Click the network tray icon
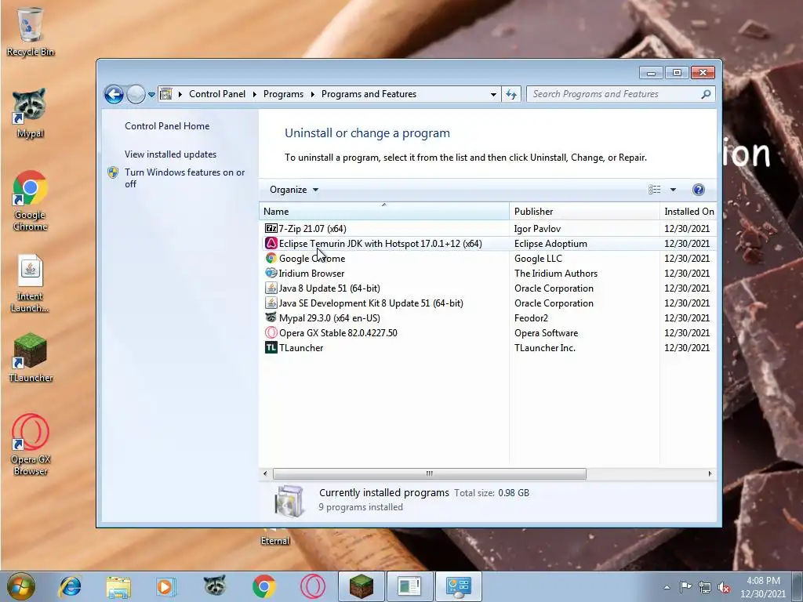The image size is (803, 602). coord(705,587)
